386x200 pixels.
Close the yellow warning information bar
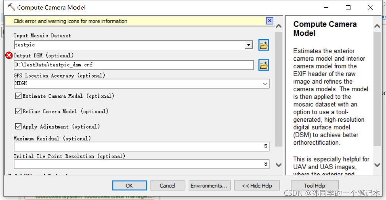coord(269,21)
